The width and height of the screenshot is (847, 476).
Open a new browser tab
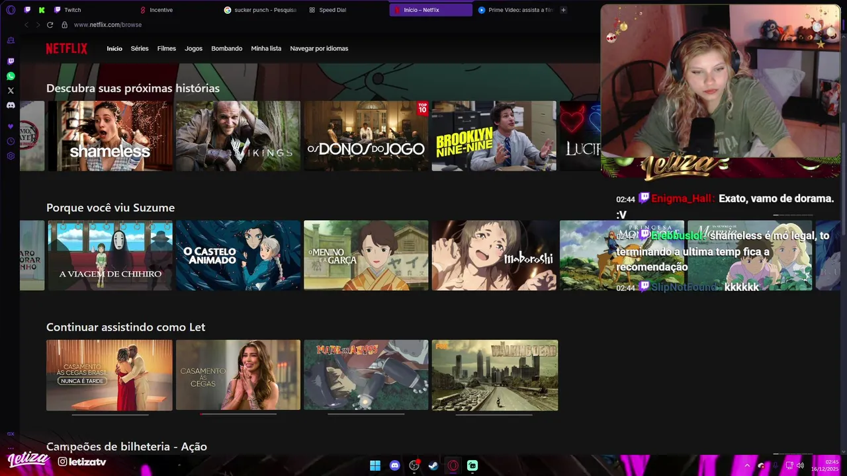point(563,10)
